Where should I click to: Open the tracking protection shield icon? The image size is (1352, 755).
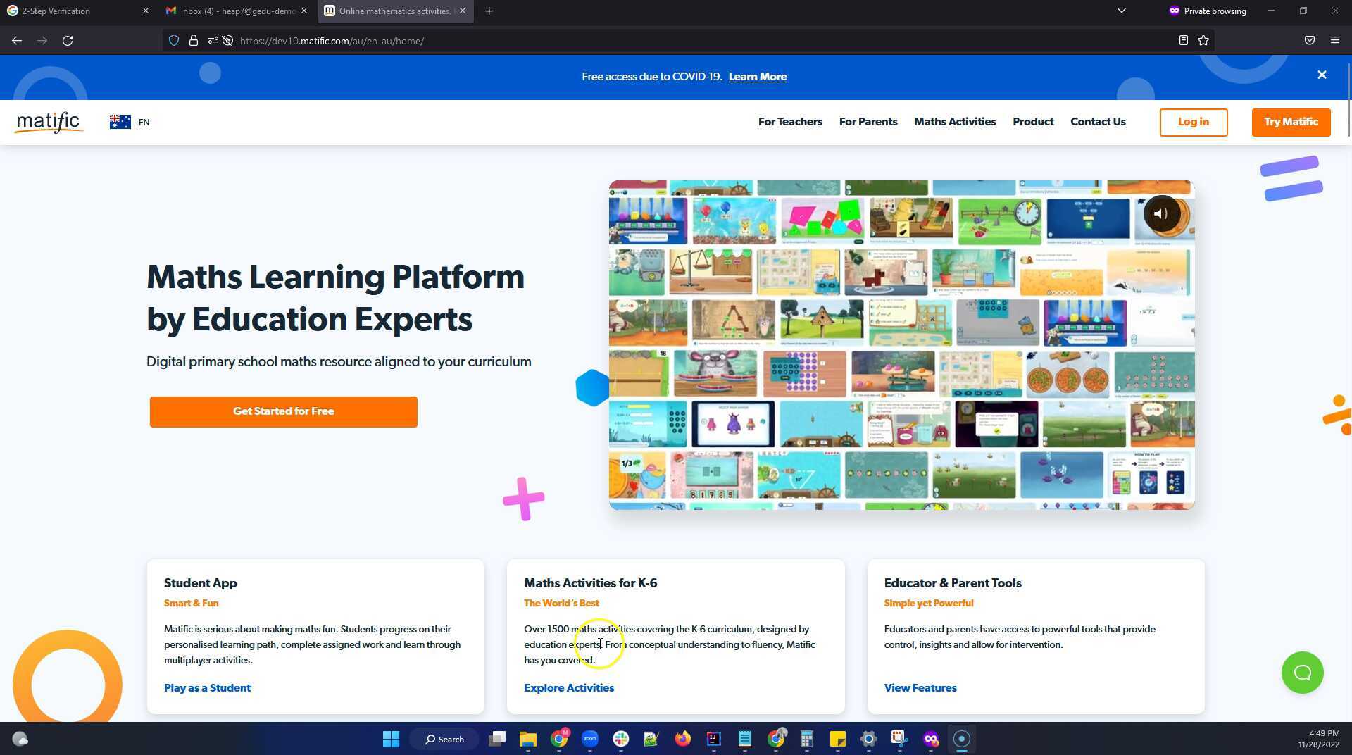[x=174, y=41]
